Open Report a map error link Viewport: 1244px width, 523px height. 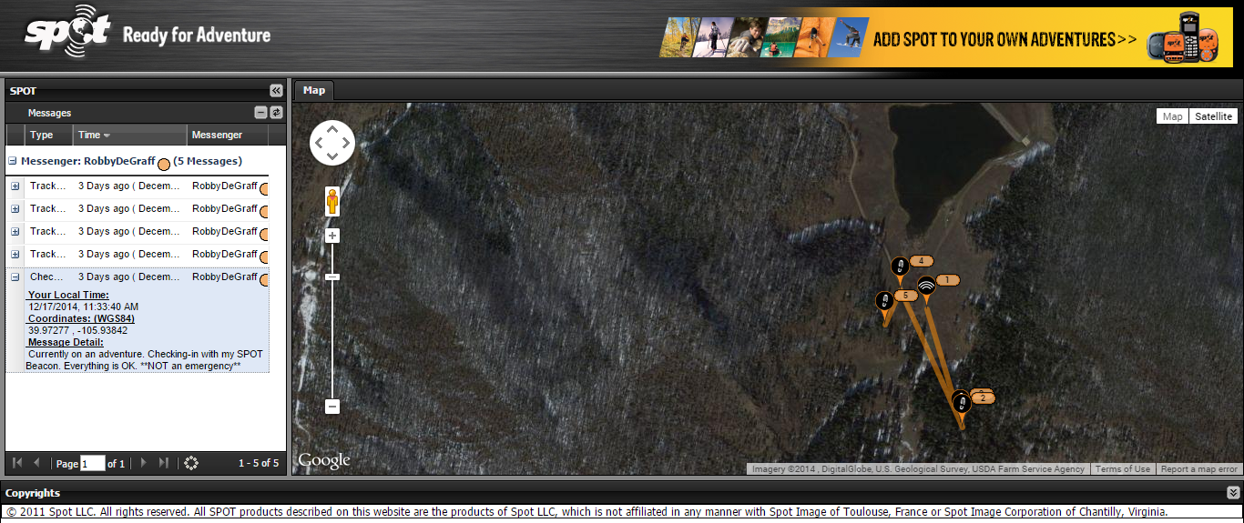[x=1198, y=469]
